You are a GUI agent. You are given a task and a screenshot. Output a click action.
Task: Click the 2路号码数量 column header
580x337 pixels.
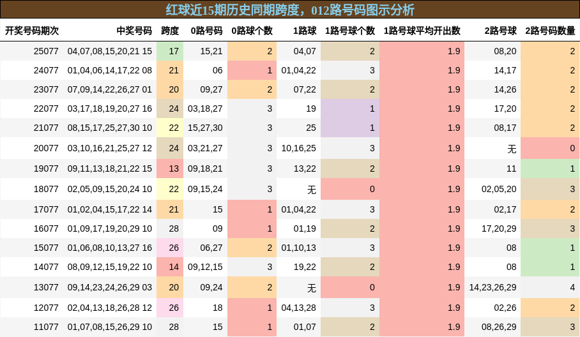[x=550, y=31]
